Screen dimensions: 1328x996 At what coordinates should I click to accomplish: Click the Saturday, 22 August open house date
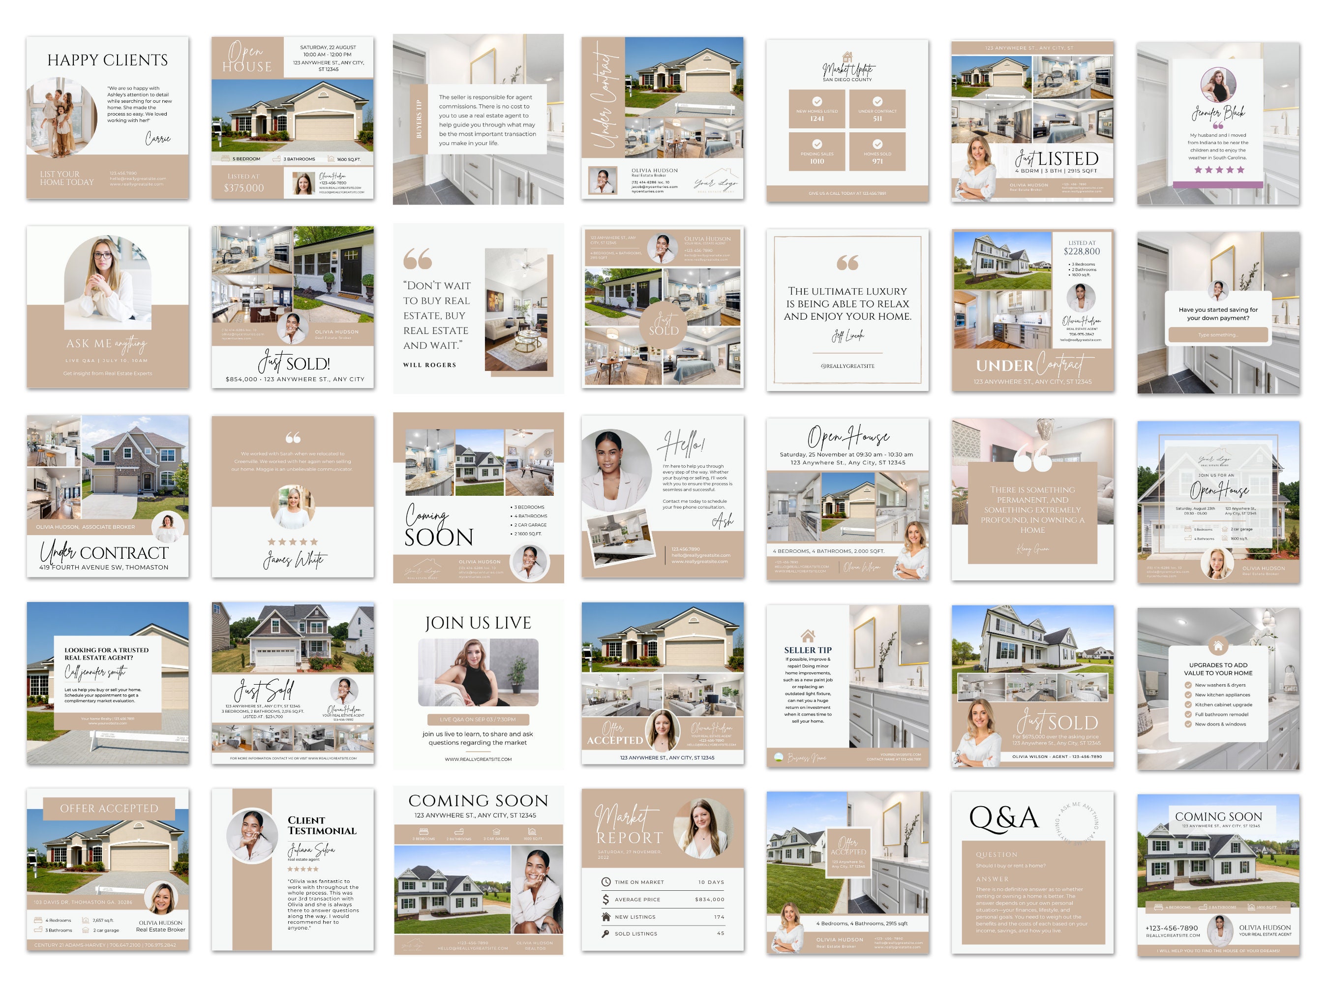point(329,47)
